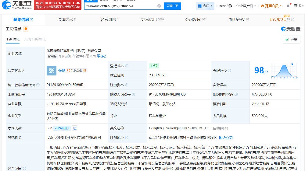Click help icon beside 统一社会信用代码
This screenshot has width=305, height=171.
(38, 85)
